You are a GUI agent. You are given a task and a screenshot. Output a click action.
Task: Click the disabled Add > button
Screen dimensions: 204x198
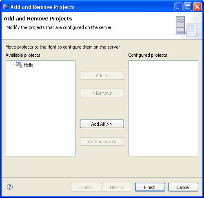tap(102, 76)
